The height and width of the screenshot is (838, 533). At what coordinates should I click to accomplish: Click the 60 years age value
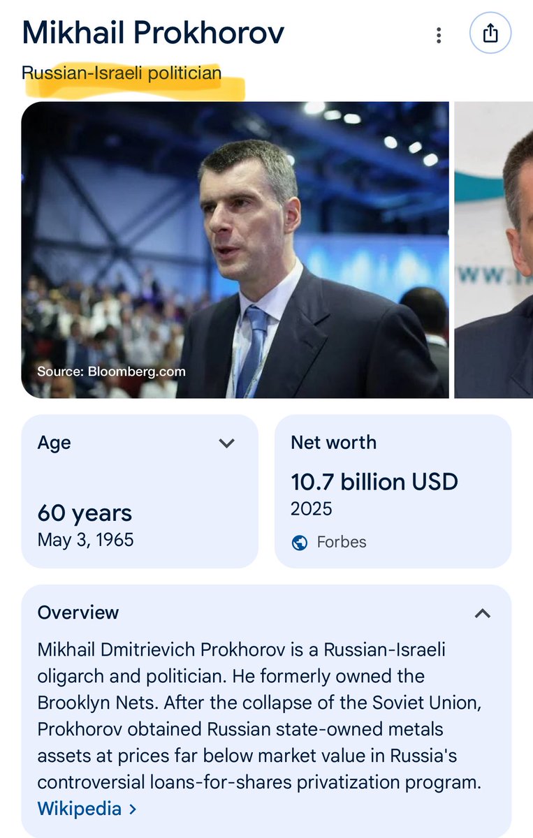tap(85, 513)
